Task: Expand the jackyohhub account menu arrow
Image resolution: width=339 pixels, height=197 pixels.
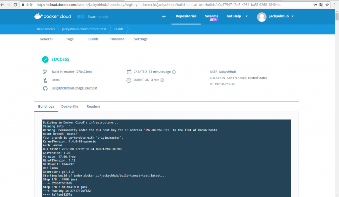Action: pyautogui.click(x=293, y=16)
